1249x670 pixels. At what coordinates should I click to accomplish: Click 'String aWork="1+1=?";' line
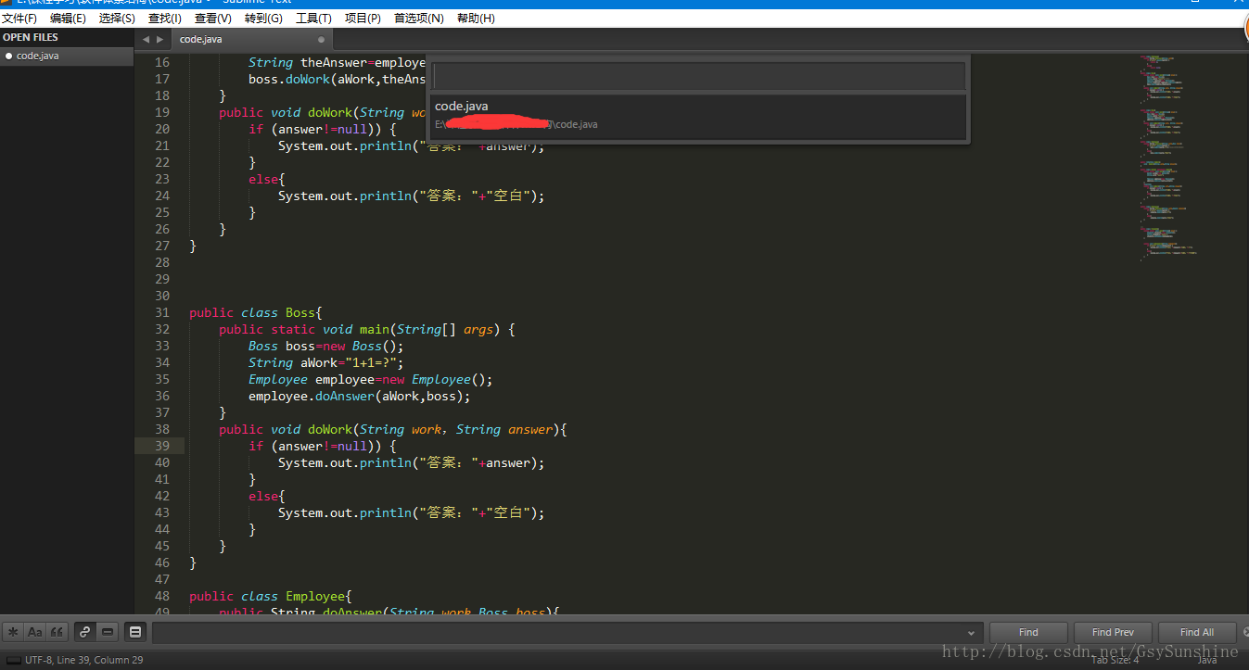(326, 362)
